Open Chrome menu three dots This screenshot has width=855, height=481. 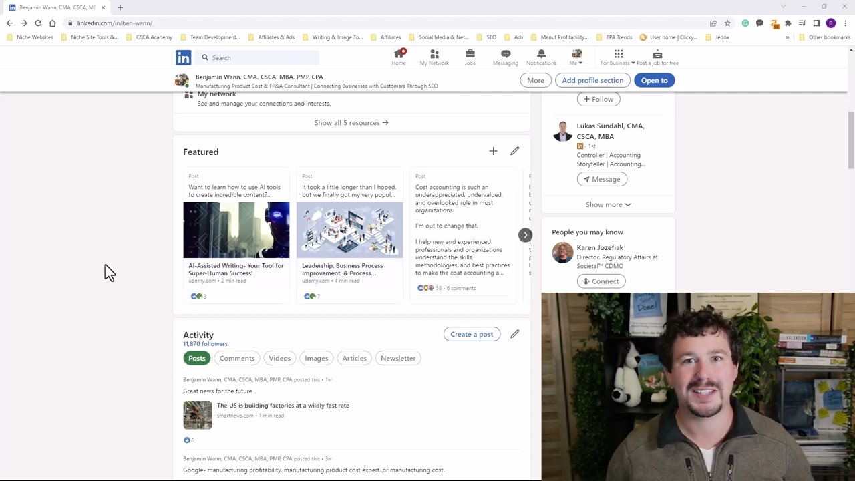(x=845, y=23)
